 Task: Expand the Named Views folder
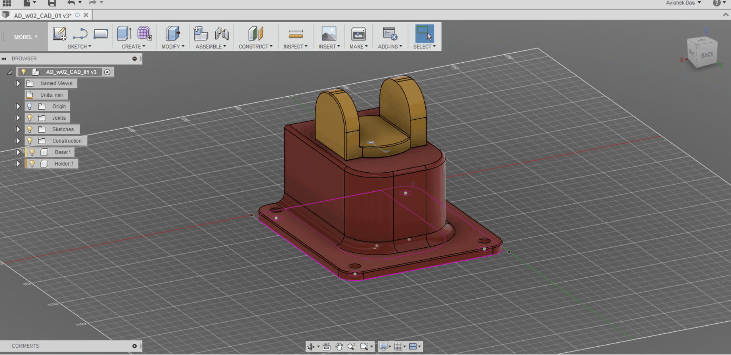tap(18, 83)
